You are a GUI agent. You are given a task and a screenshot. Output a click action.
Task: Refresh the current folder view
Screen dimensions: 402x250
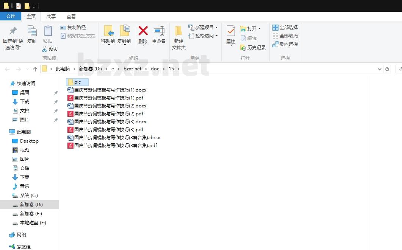click(x=387, y=69)
